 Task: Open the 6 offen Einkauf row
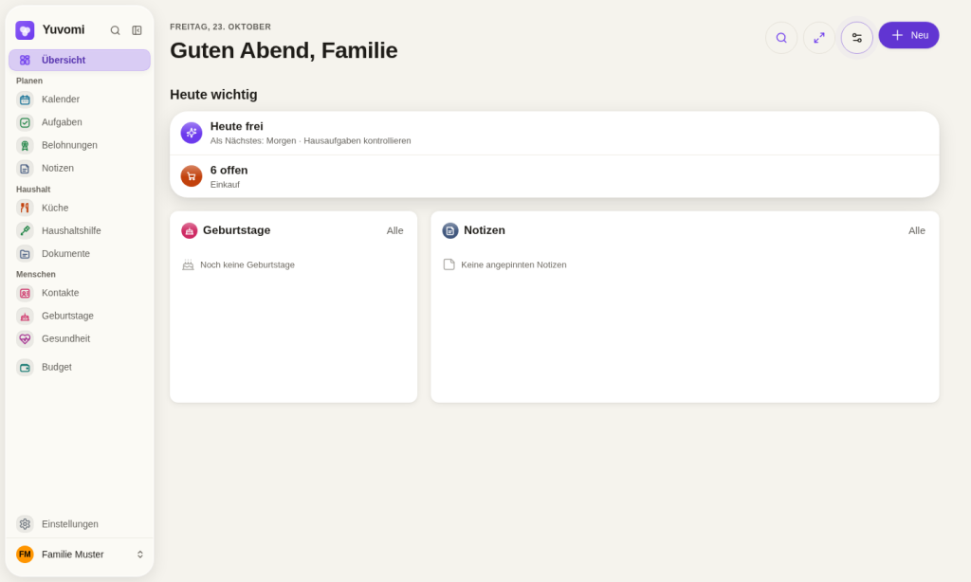pyautogui.click(x=554, y=176)
